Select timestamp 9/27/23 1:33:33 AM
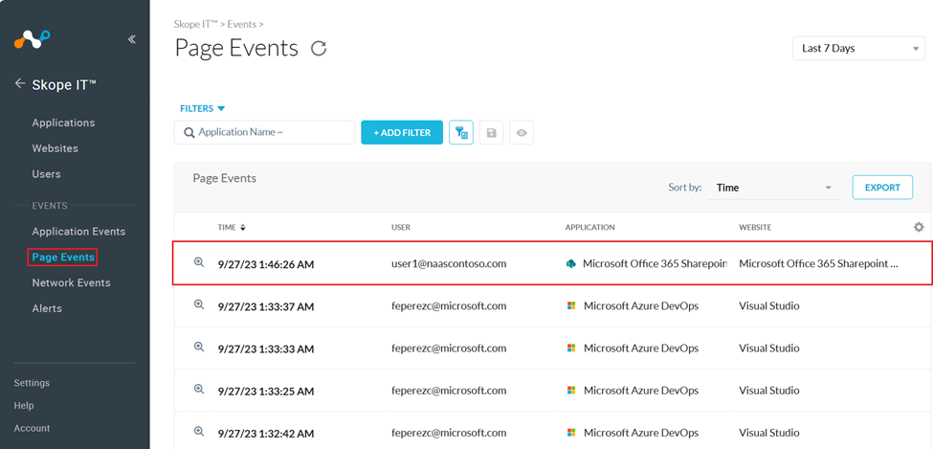 (x=266, y=348)
